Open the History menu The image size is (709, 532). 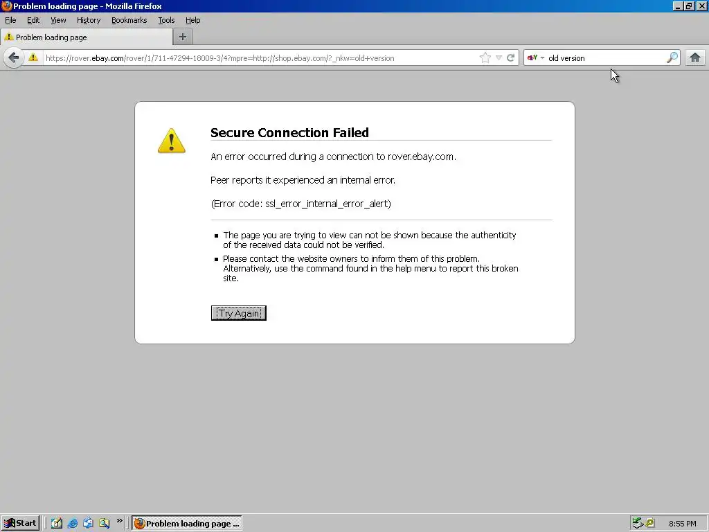89,20
